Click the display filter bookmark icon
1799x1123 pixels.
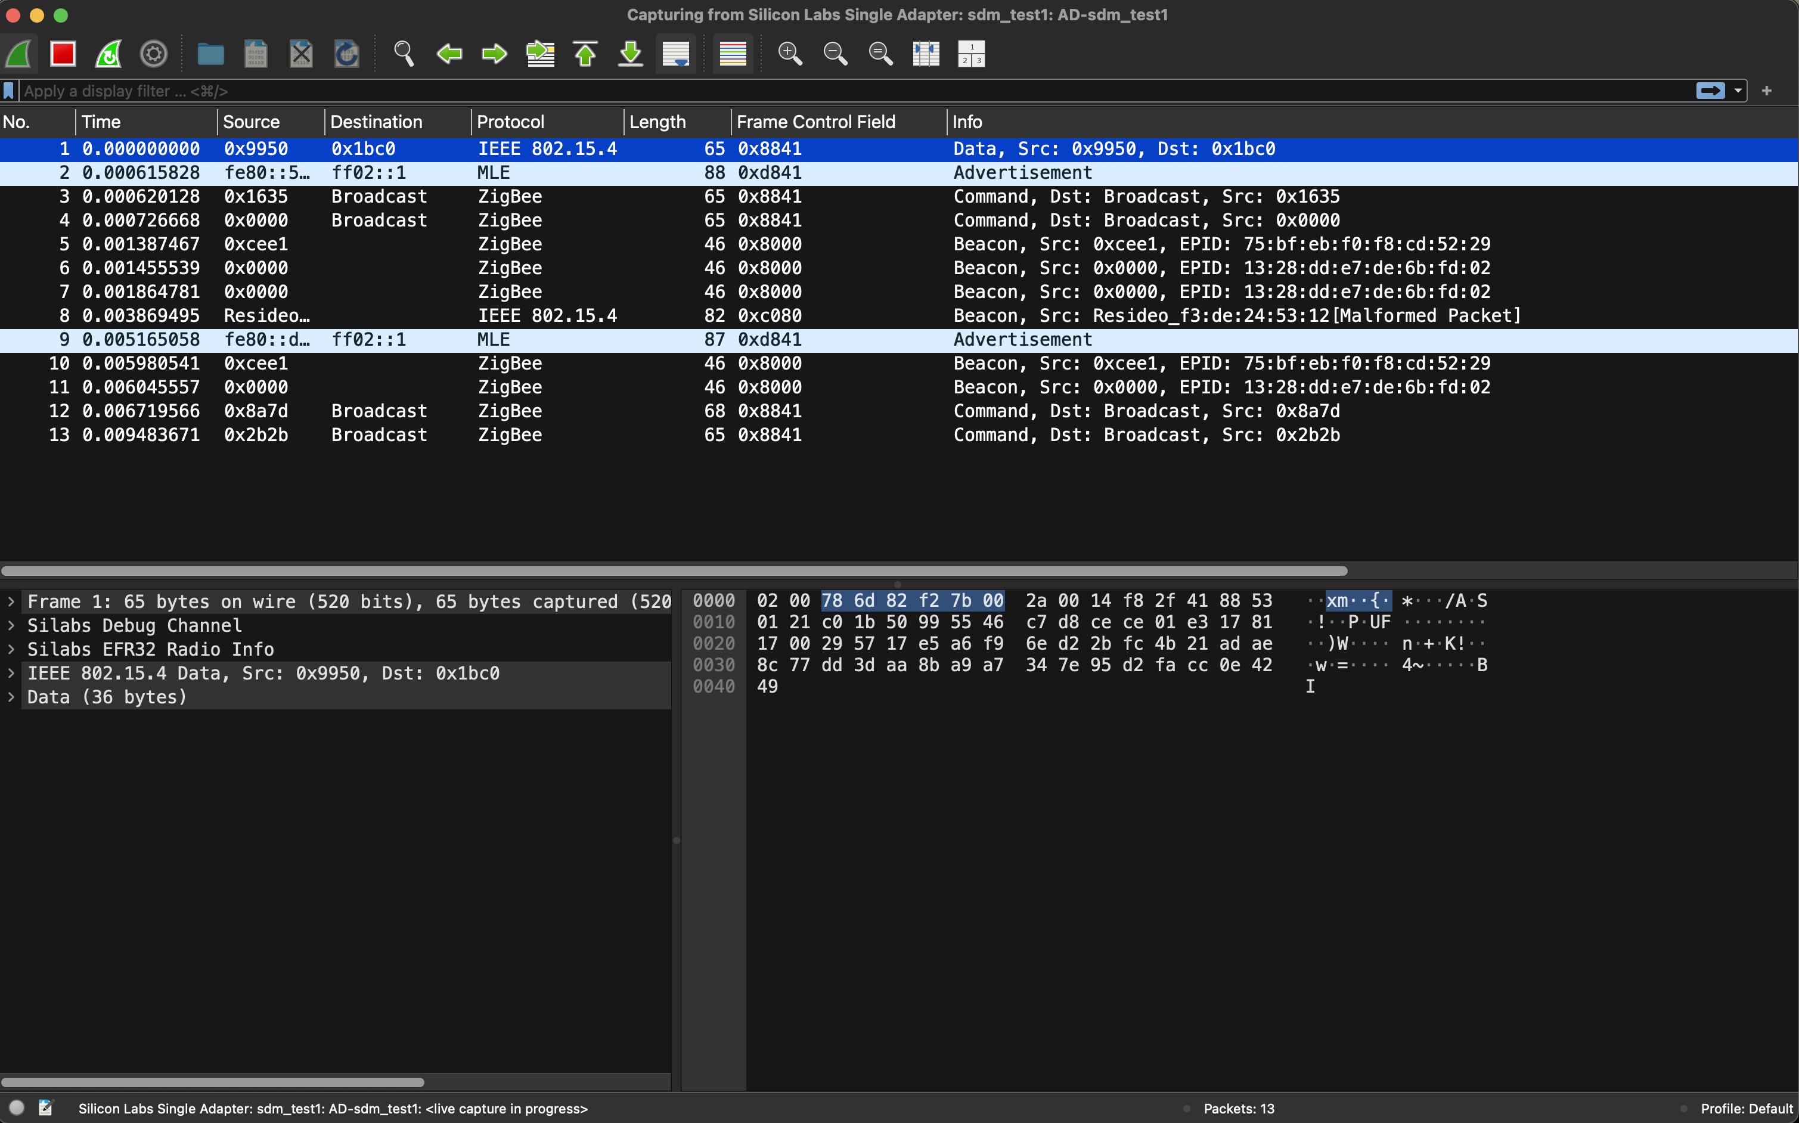[8, 91]
